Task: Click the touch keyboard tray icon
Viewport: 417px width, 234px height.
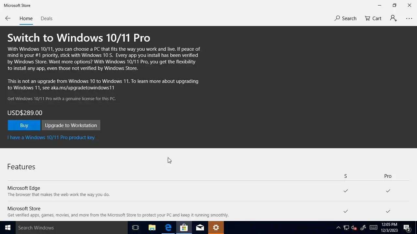Action: [373, 227]
